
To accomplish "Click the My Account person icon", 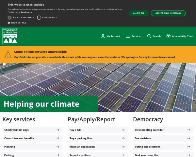I will click(103, 36).
